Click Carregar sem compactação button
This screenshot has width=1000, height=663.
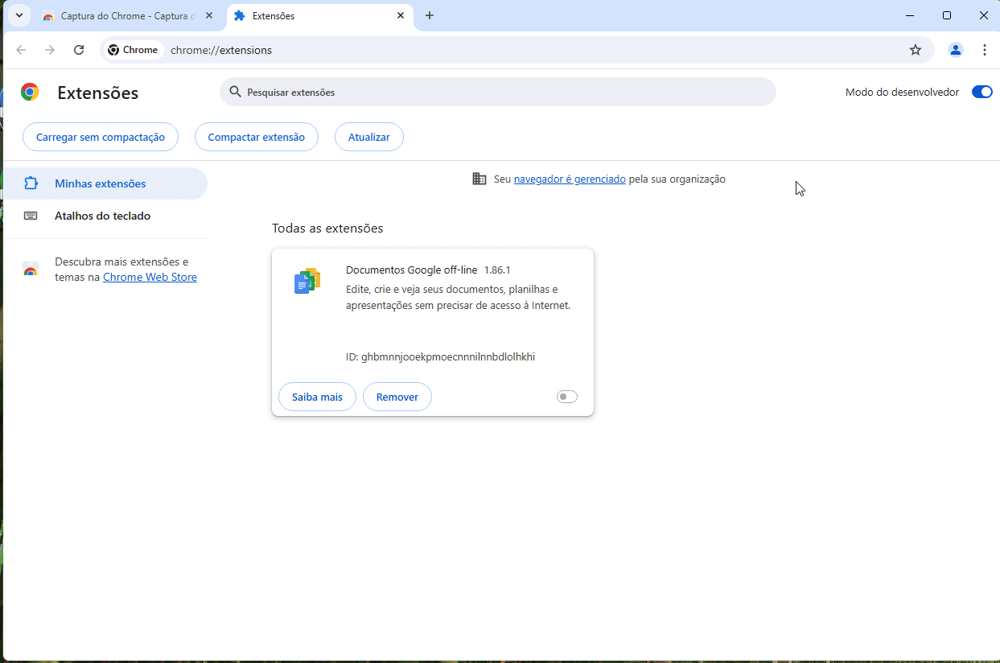click(101, 137)
